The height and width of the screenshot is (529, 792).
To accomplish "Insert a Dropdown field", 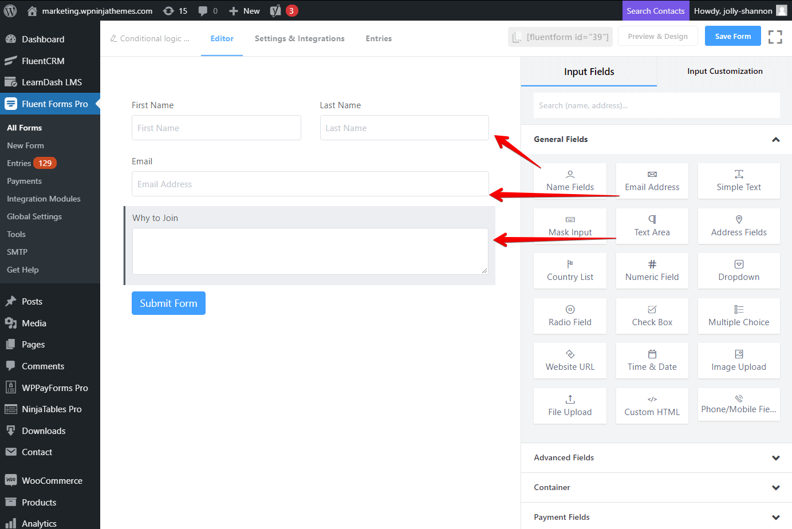I will click(738, 271).
